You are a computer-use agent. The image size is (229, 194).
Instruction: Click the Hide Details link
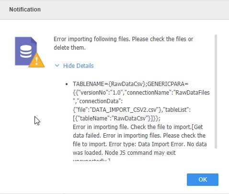(78, 65)
